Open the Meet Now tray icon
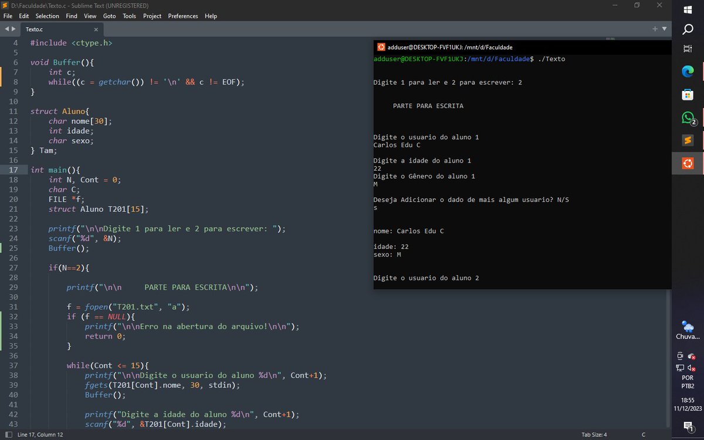The image size is (704, 440). point(681,356)
